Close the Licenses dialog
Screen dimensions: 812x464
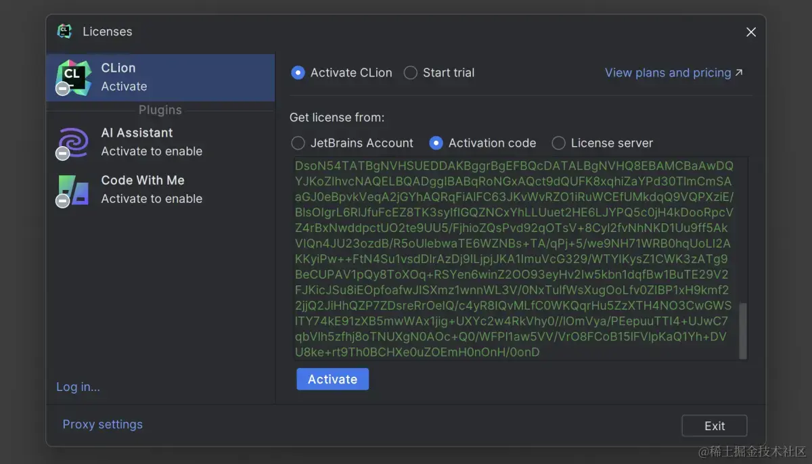pos(750,32)
